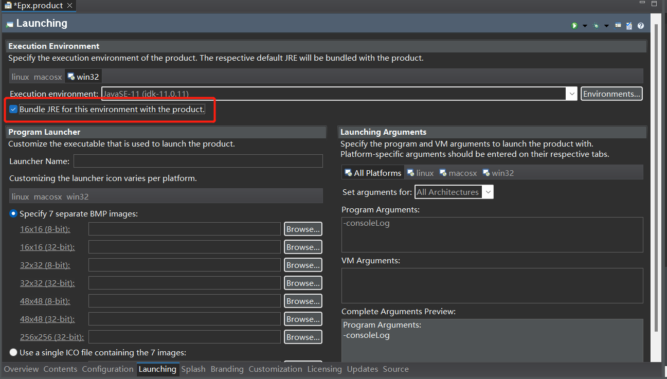Select macosx tab in Launching Arguments
Image resolution: width=667 pixels, height=379 pixels.
[x=458, y=173]
